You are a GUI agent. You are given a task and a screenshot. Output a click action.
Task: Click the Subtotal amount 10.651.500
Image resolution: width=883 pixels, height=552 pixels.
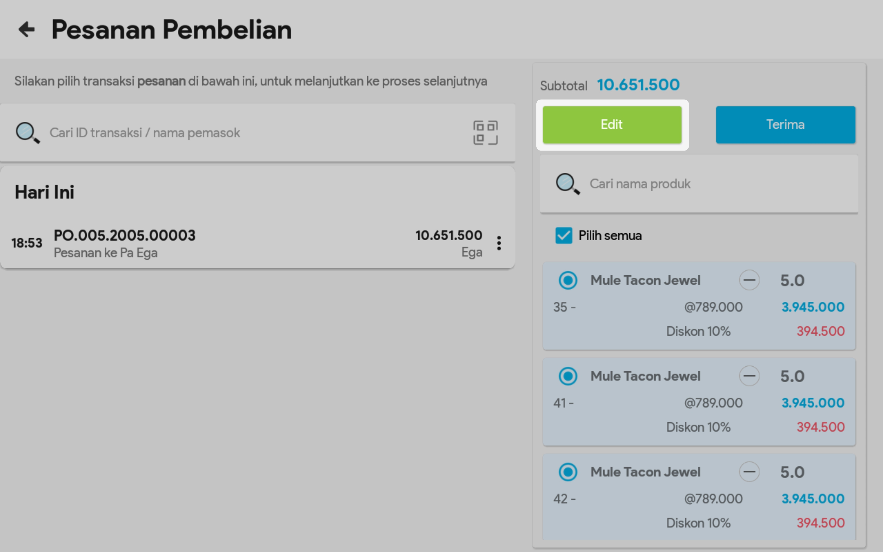coord(638,85)
